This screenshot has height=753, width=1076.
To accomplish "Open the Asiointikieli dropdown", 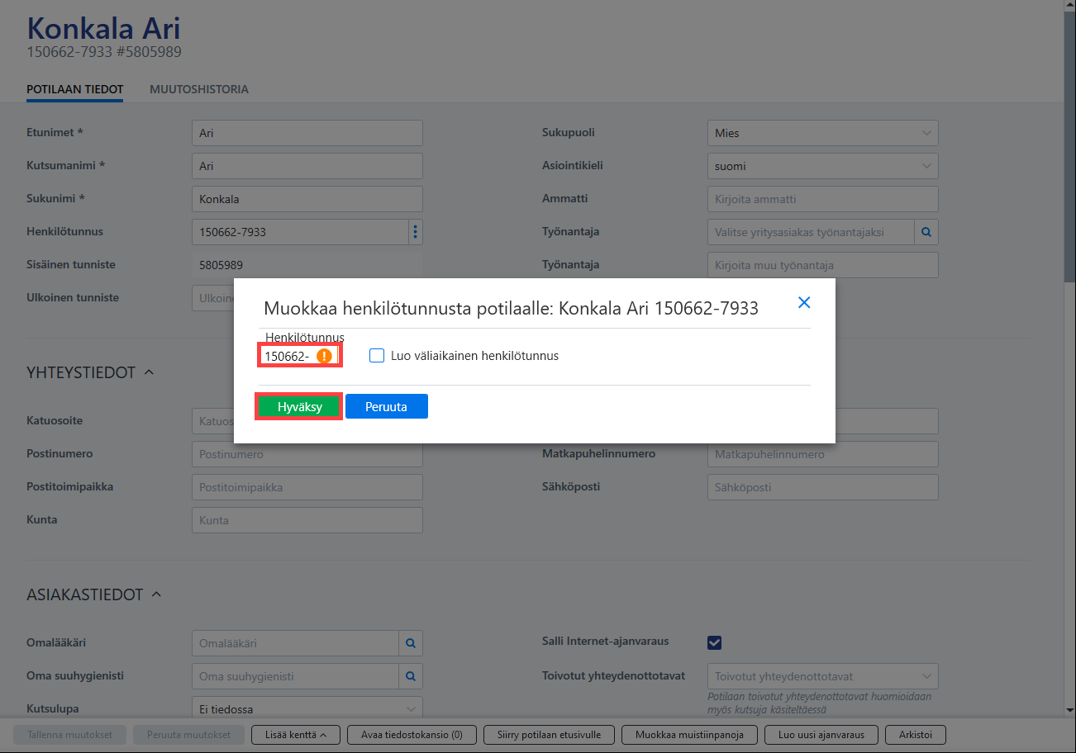I will click(823, 166).
